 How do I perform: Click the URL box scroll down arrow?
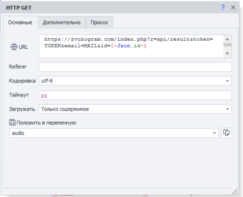tap(227, 54)
